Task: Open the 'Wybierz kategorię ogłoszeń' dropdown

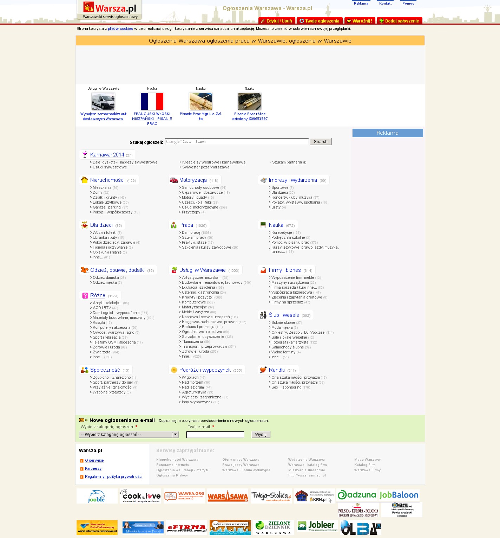Action: 129,435
